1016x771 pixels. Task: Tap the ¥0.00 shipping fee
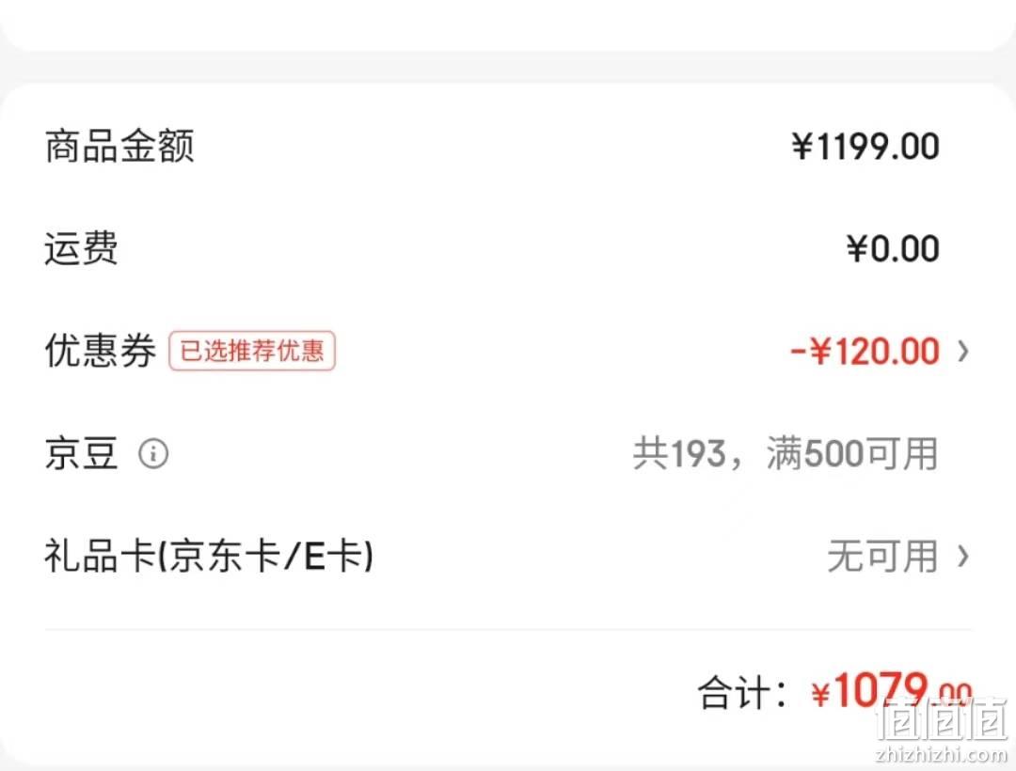tap(893, 248)
